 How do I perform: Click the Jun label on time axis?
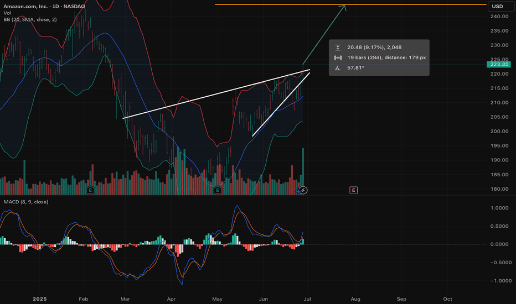(x=264, y=299)
